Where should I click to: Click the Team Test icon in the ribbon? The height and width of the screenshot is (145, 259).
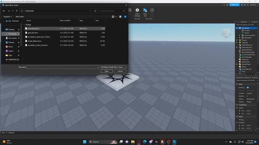click(x=145, y=12)
